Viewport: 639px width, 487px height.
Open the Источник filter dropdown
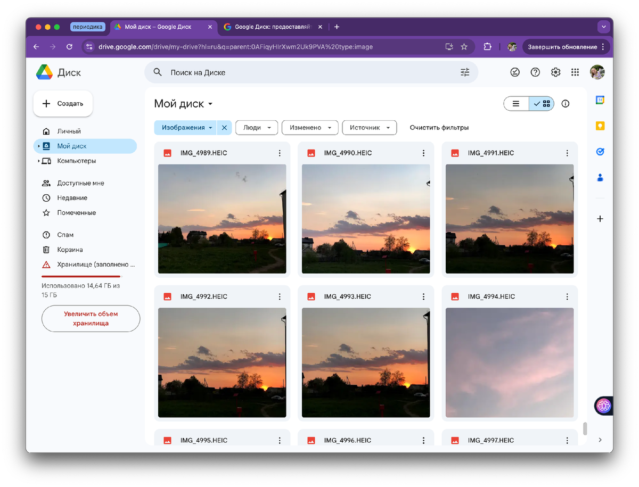point(370,128)
